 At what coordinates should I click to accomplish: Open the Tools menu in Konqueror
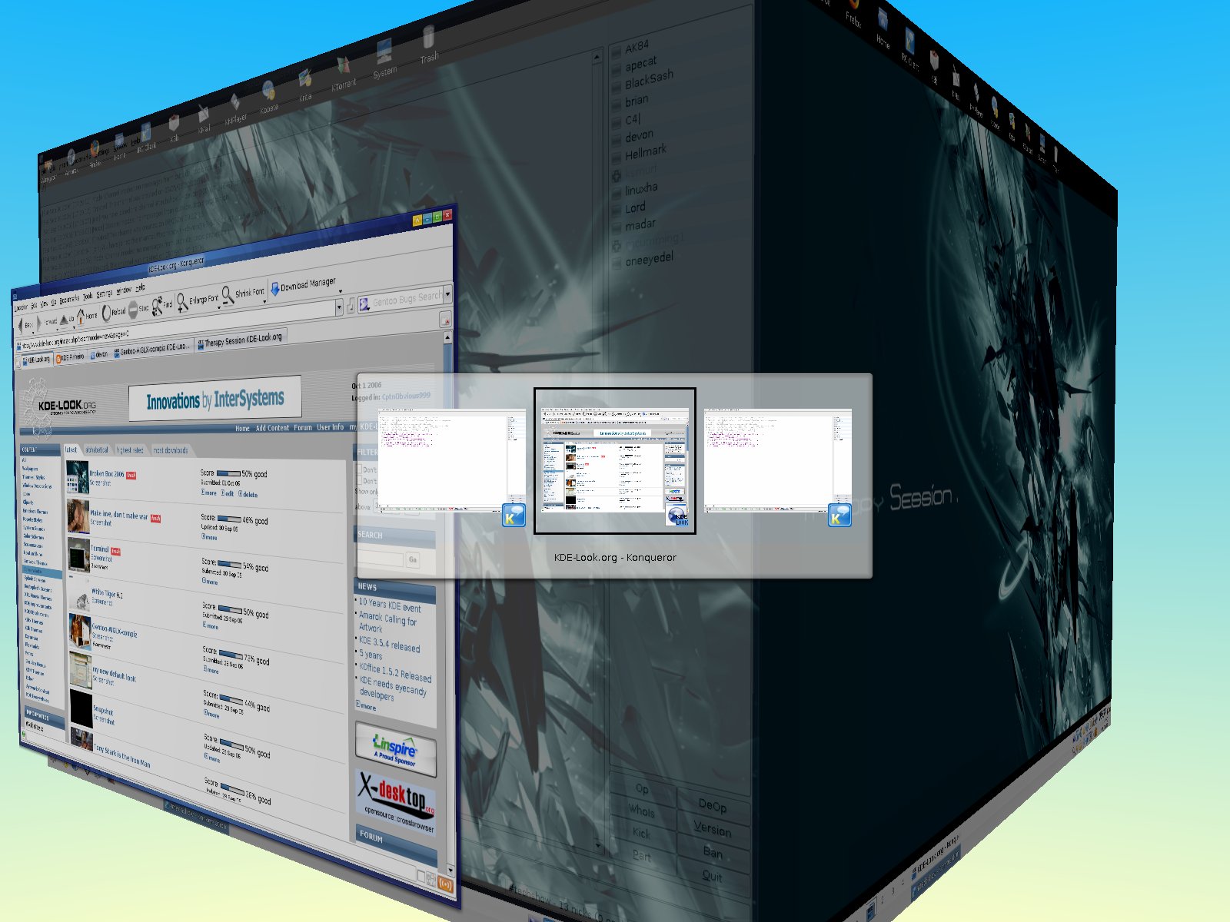click(x=88, y=296)
